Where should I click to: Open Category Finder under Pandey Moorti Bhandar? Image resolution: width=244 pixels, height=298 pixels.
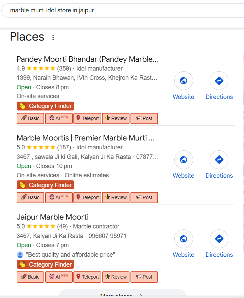[45, 106]
